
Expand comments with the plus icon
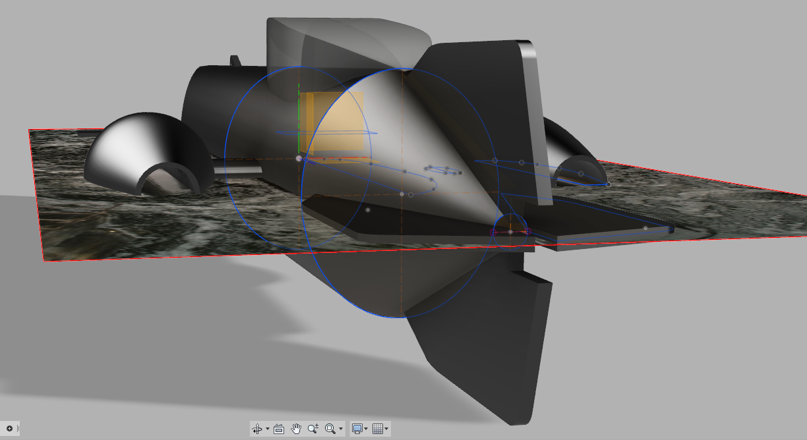pyautogui.click(x=9, y=428)
